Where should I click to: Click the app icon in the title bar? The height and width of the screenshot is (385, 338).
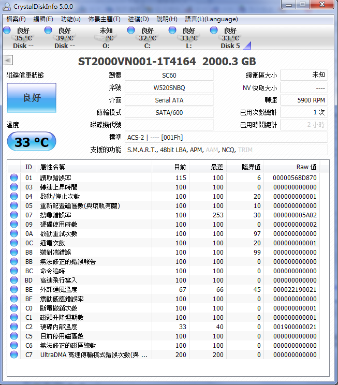click(7, 6)
